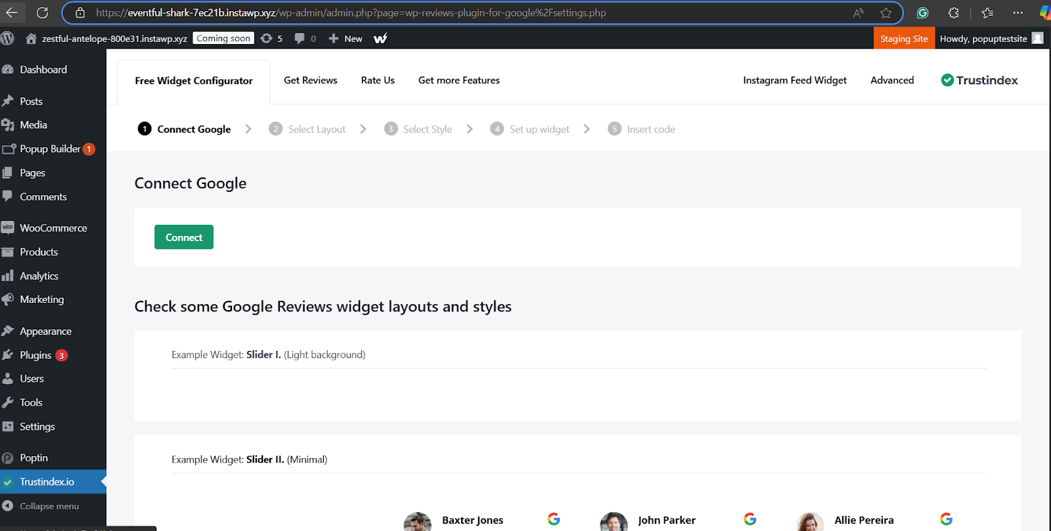The image size is (1051, 531).
Task: Click the W logo in admin bar
Action: [x=380, y=38]
